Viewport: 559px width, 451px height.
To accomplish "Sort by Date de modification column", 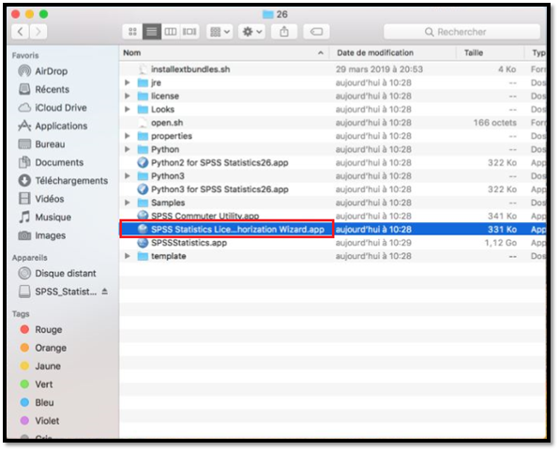I will point(393,53).
